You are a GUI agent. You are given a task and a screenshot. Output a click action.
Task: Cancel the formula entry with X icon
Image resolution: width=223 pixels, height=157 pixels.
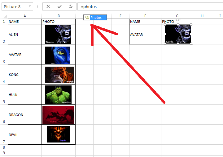pos(48,6)
